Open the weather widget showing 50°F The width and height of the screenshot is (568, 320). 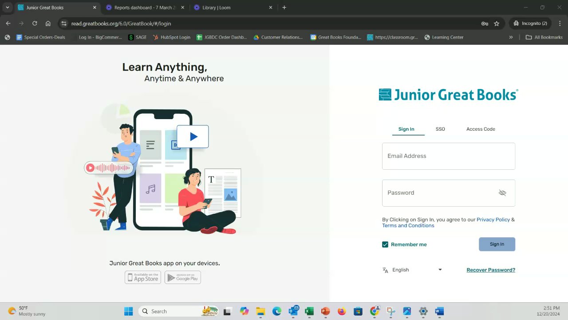(x=27, y=311)
